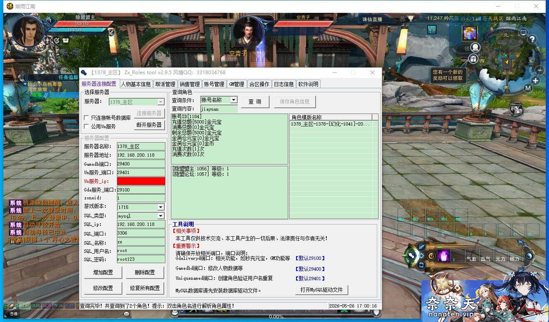Click the 修复所有配置 button
The height and width of the screenshot is (322, 549).
pos(145,288)
